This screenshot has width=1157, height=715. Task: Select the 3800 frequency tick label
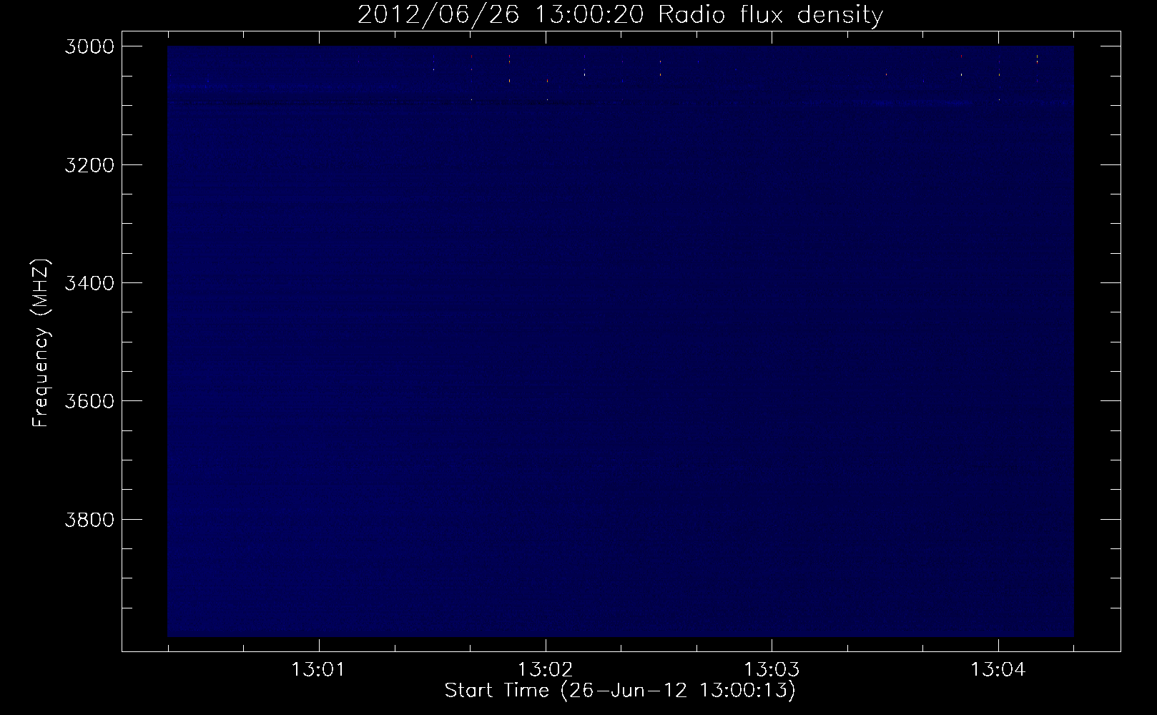click(88, 519)
